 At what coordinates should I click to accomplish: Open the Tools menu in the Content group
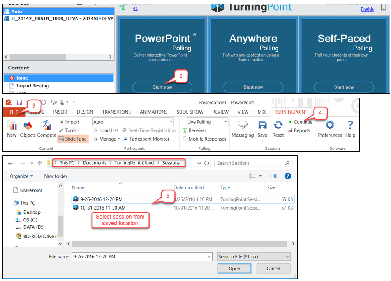(x=70, y=130)
